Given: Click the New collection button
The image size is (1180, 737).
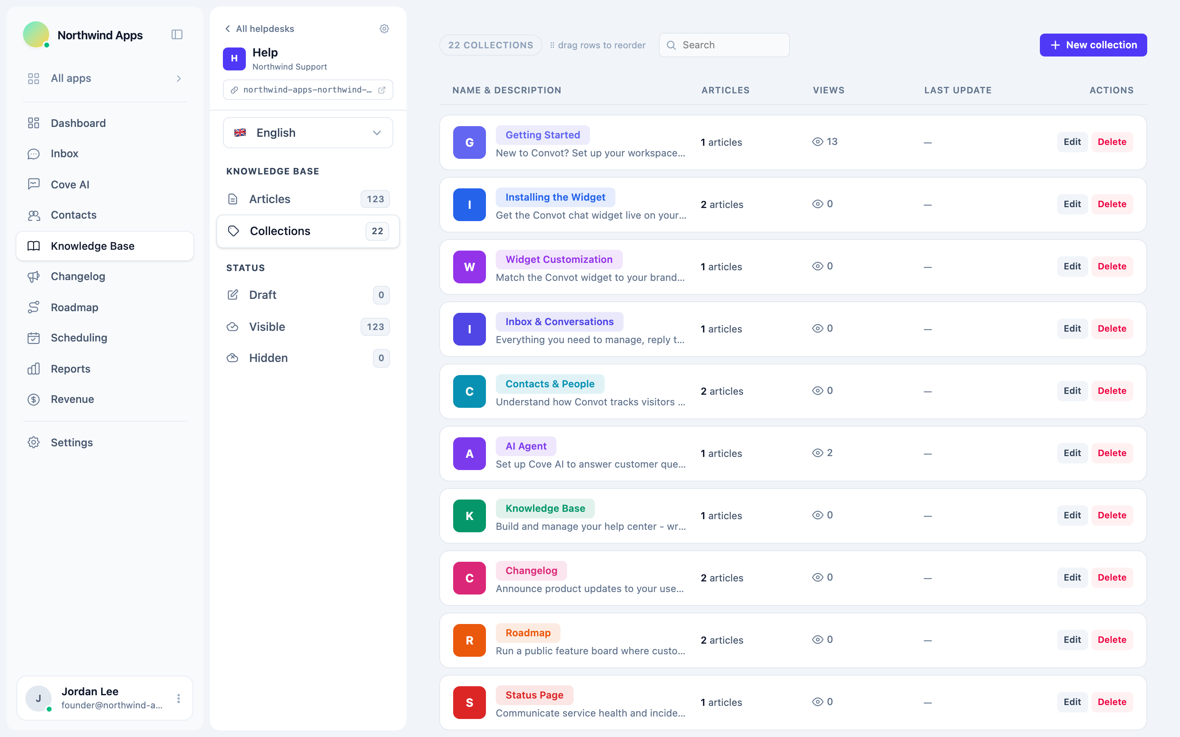Looking at the screenshot, I should [x=1093, y=45].
